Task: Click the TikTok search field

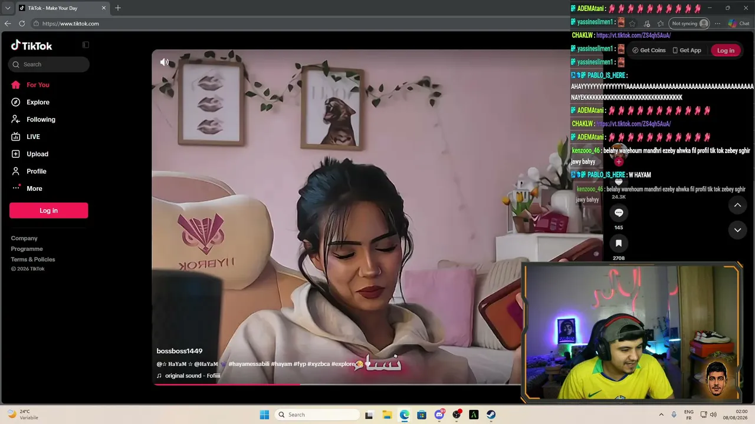Action: [x=49, y=64]
